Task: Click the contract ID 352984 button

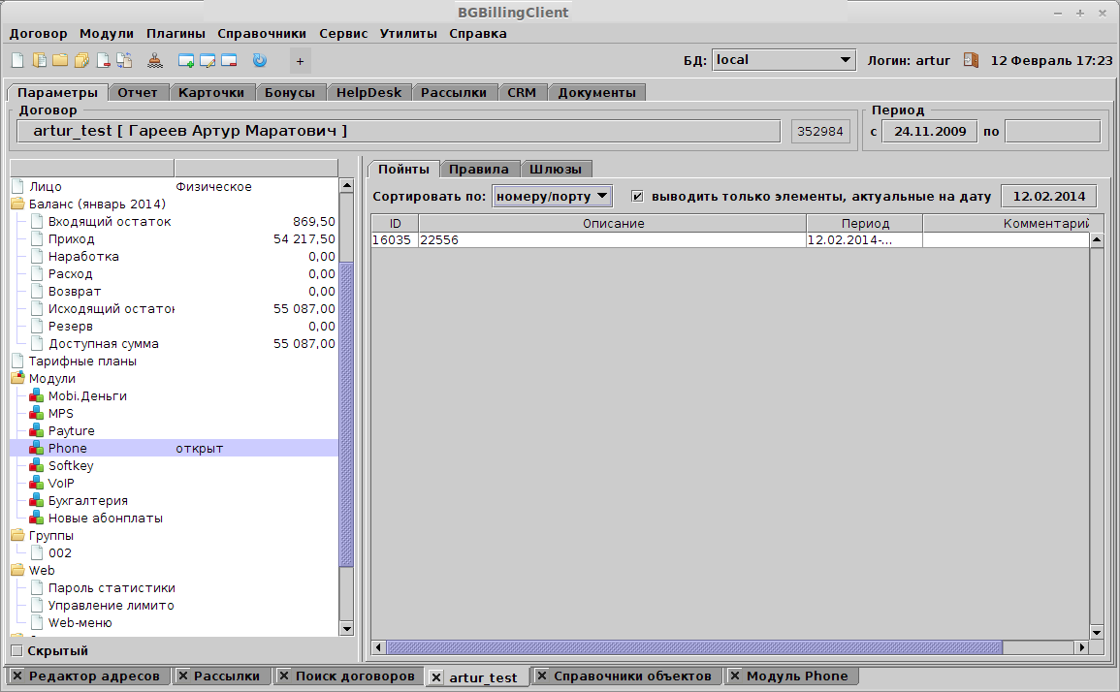Action: 819,131
